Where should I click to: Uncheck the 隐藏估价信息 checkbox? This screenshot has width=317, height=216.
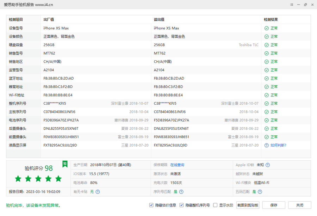[151, 205]
